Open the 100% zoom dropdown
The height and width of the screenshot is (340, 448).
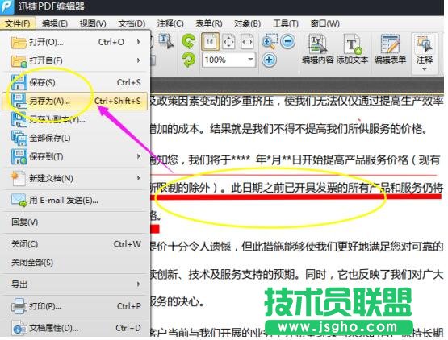[x=250, y=60]
